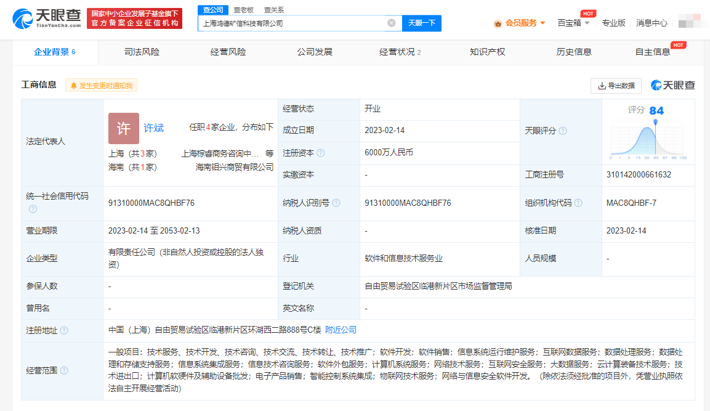This screenshot has width=710, height=411.
Task: Click inside the company search input field
Action: tap(296, 22)
